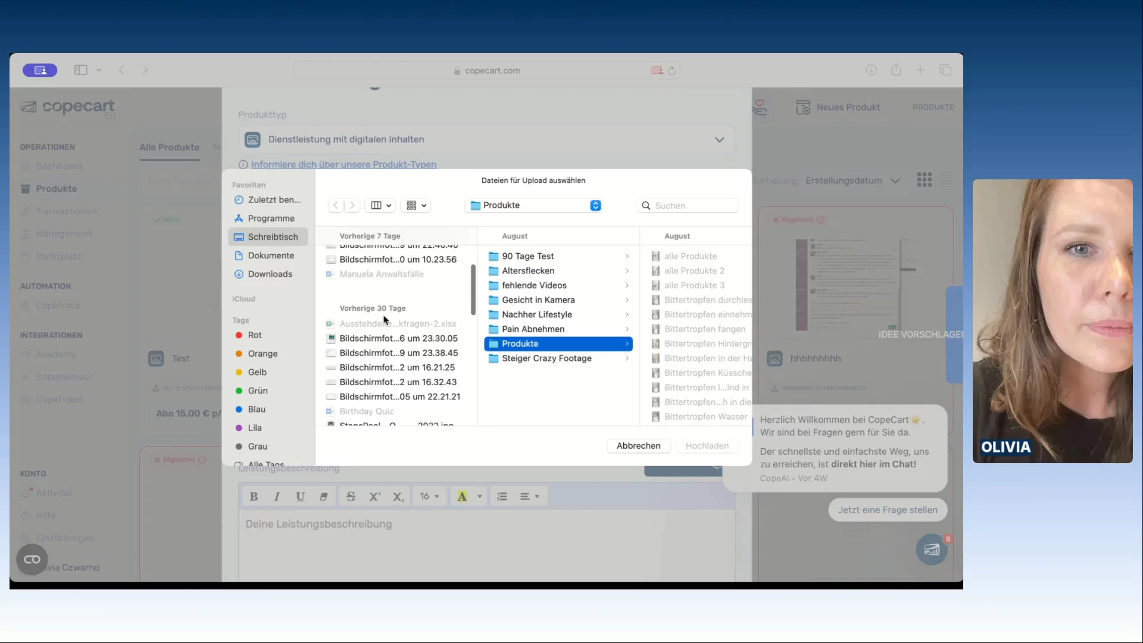Click the Abbrechen button
Image resolution: width=1143 pixels, height=643 pixels.
(638, 446)
